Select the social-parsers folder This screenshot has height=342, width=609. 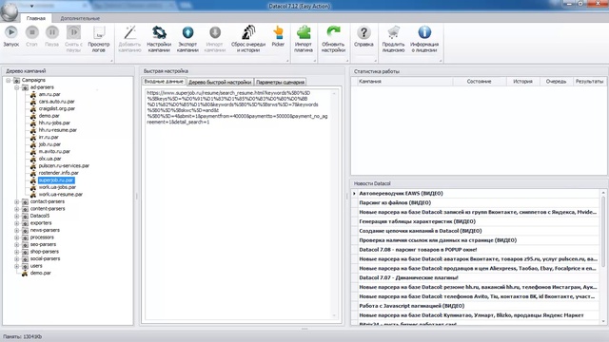[x=45, y=258]
